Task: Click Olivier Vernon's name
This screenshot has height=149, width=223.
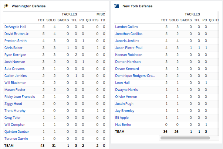Action: tap(126, 97)
